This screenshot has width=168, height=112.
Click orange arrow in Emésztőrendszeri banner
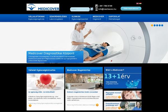[x=119, y=108]
